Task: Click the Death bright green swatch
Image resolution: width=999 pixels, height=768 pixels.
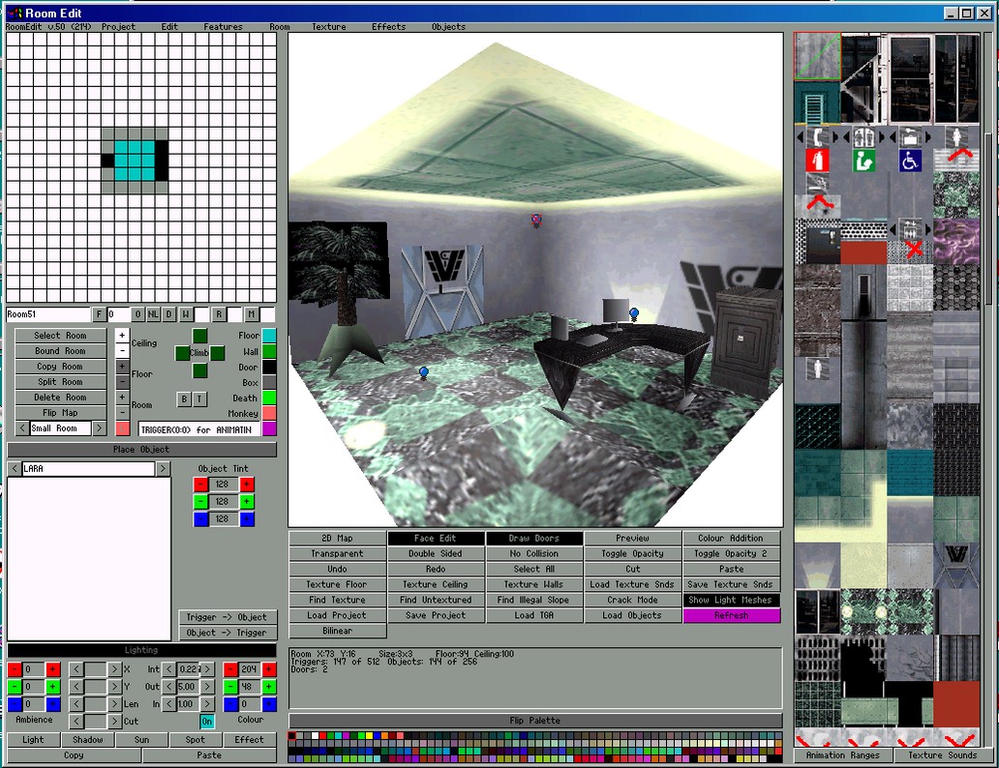Action: pos(269,398)
